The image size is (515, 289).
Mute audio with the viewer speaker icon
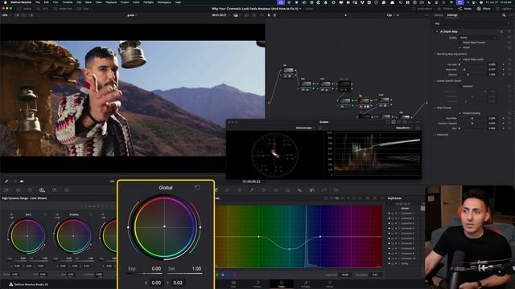click(x=22, y=181)
